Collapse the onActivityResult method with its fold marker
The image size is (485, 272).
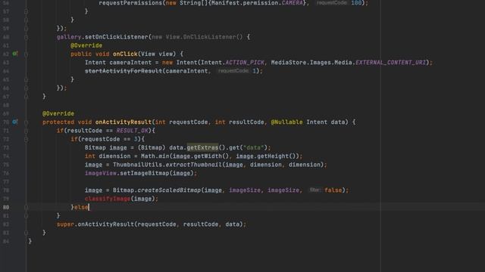coord(27,122)
